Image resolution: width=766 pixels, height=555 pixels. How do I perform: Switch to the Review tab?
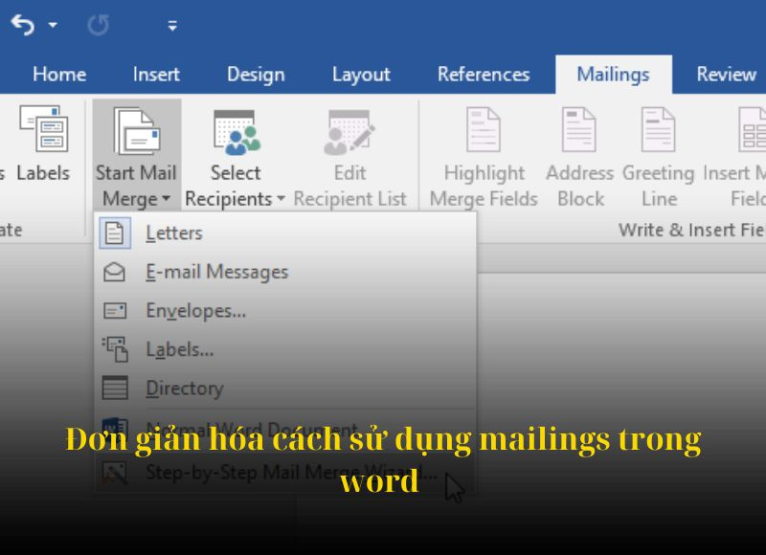point(726,75)
